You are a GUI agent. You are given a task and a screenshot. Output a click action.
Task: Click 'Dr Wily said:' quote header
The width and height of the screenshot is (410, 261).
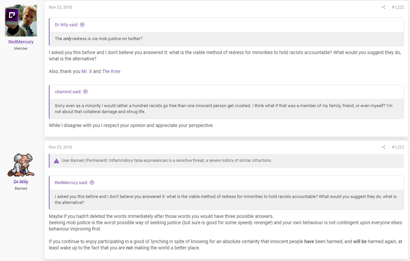66,25
